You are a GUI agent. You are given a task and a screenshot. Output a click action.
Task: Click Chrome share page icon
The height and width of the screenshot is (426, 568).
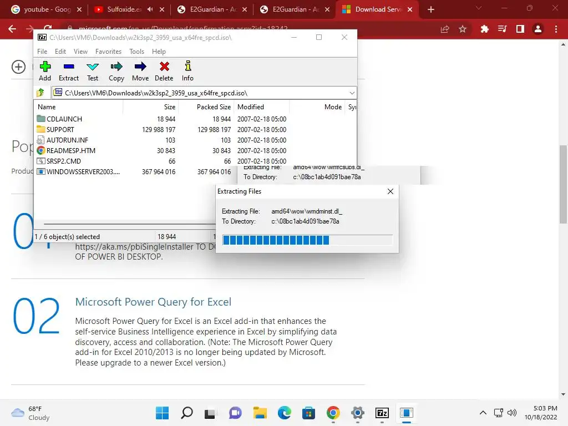(445, 29)
